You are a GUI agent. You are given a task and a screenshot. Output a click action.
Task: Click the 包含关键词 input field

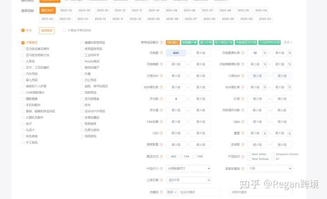tap(199, 192)
